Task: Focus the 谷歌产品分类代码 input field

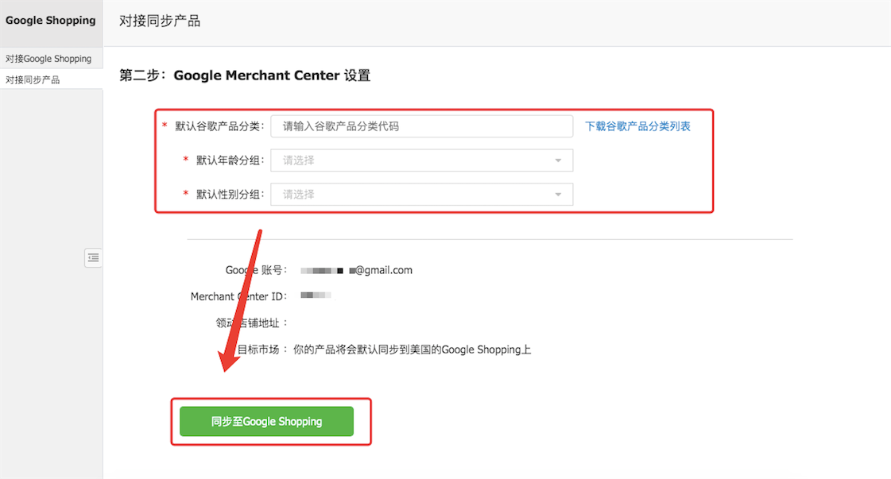Action: click(x=421, y=126)
